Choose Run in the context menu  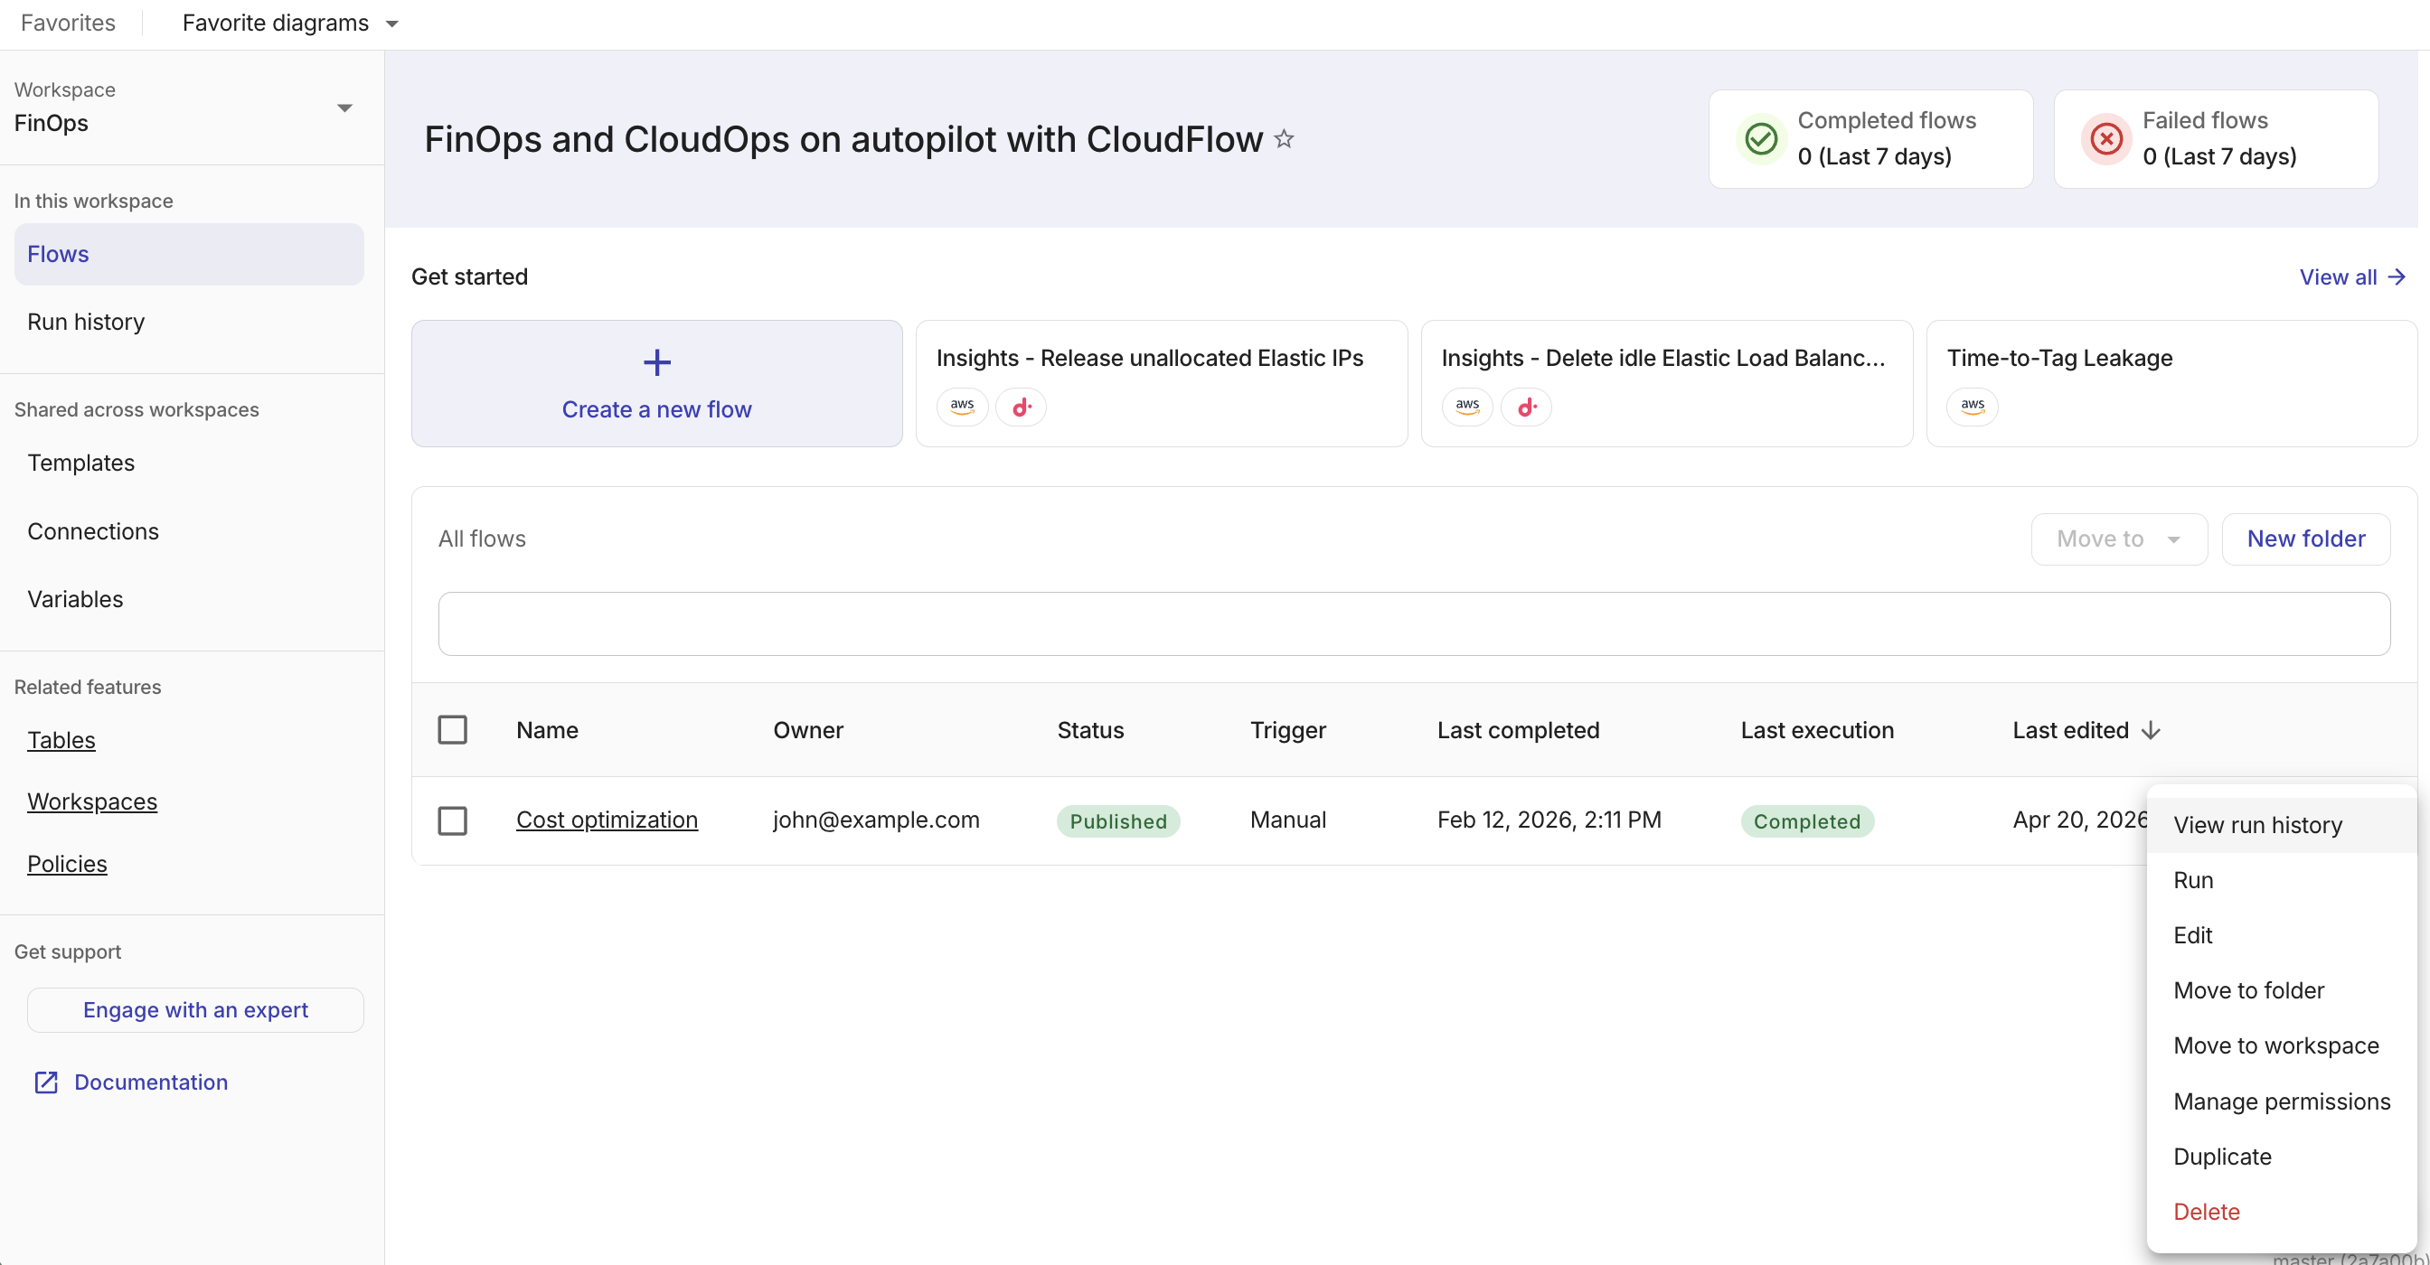(2280, 880)
